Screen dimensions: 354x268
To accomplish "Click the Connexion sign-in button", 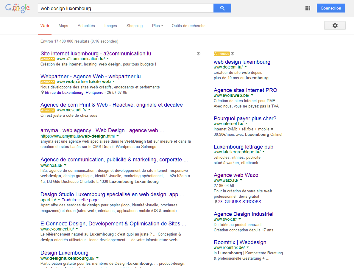I will [331, 8].
